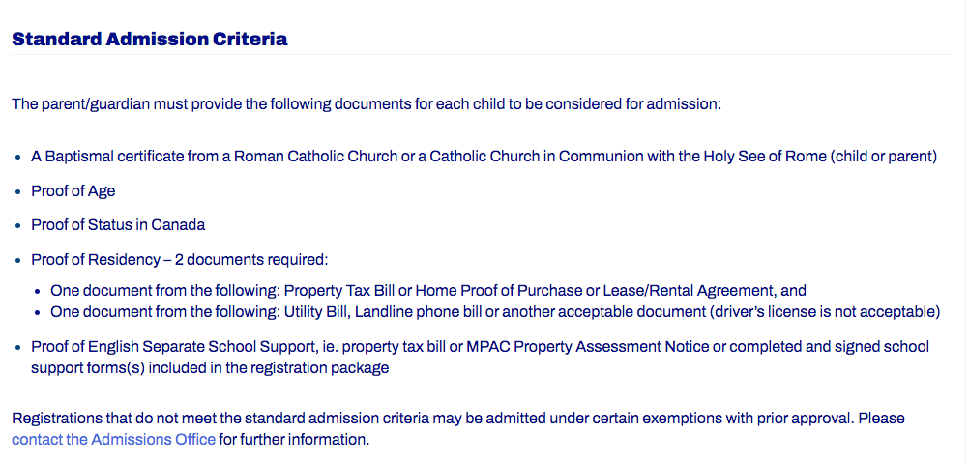Click bullet dot beside Proof of Residency
This screenshot has width=969, height=464.
click(18, 261)
